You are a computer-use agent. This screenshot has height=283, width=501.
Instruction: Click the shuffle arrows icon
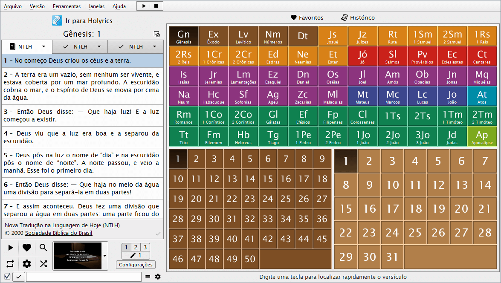coord(43,264)
